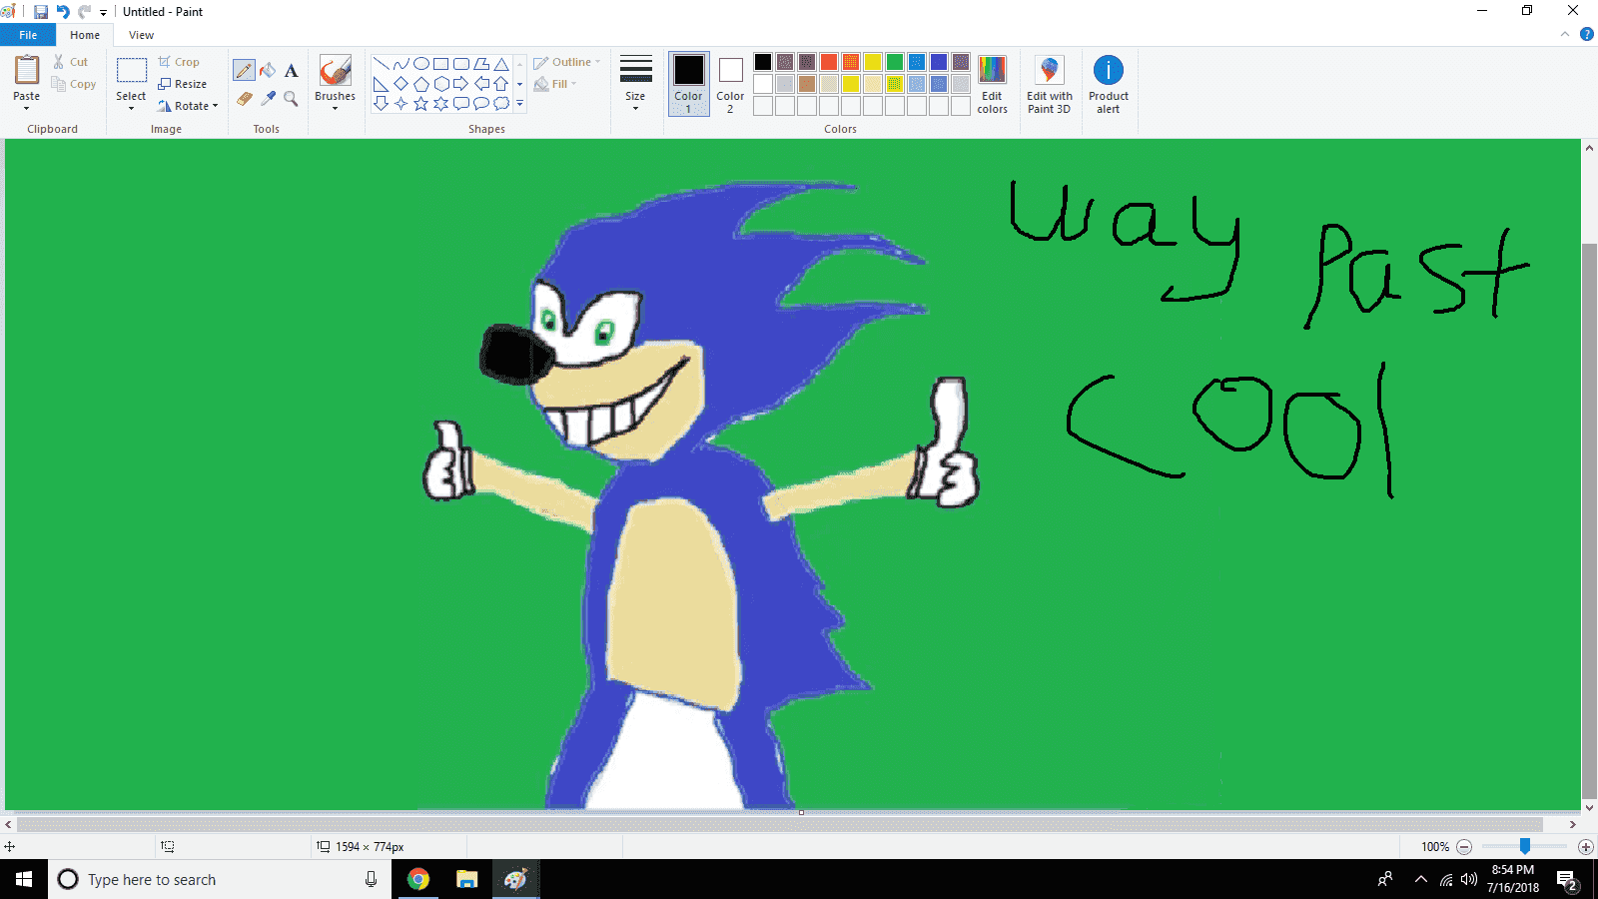The image size is (1598, 899).
Task: Choose the Right arrow shape
Action: (460, 84)
